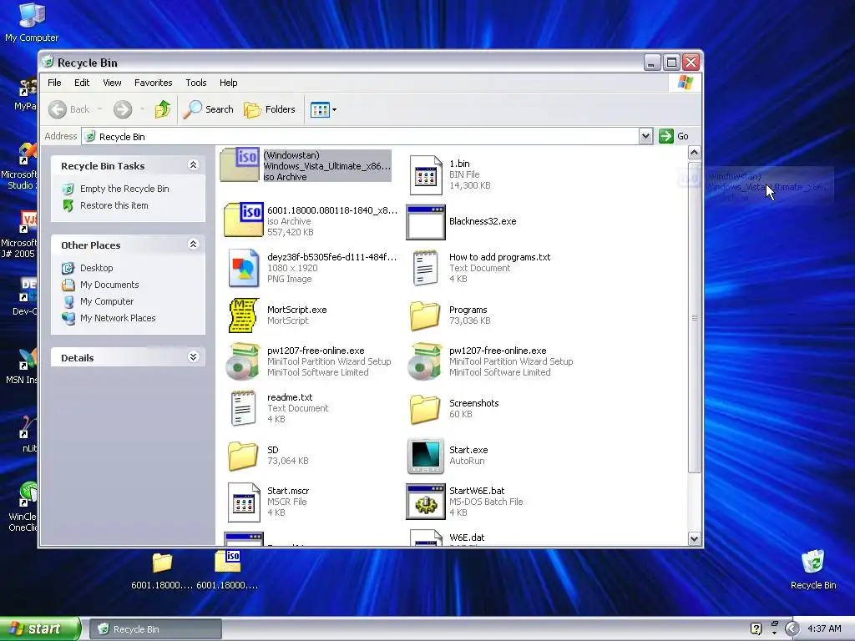Select the second pw1207-free-online.exe icon
Viewport: 855px width, 641px height.
(426, 361)
